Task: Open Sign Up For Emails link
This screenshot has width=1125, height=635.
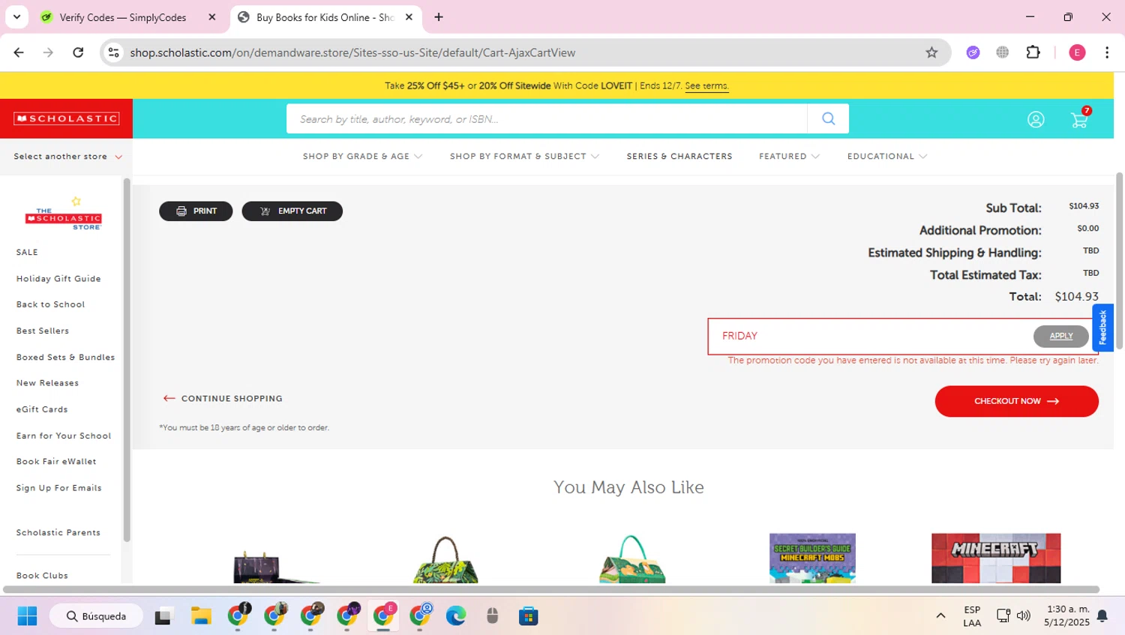Action: [58, 488]
